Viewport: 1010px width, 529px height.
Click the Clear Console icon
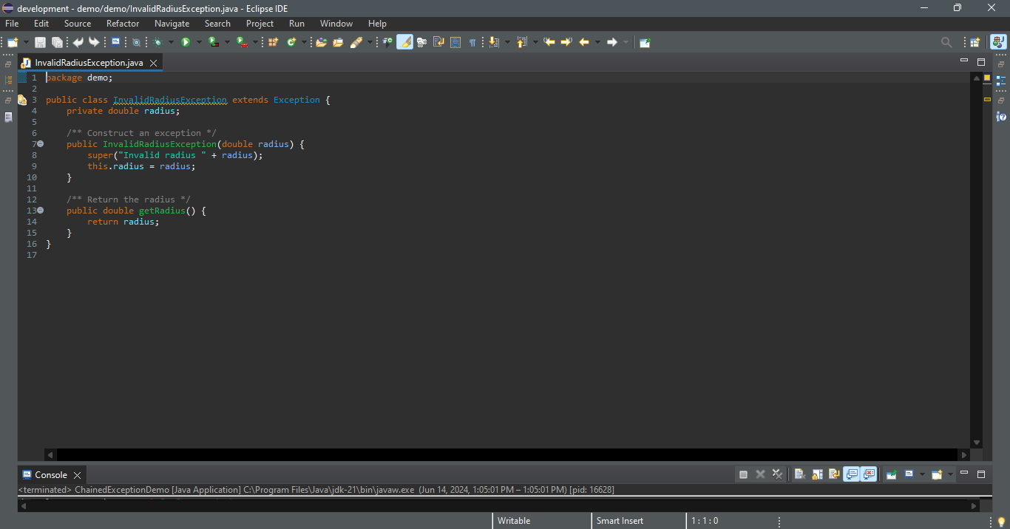coord(799,474)
